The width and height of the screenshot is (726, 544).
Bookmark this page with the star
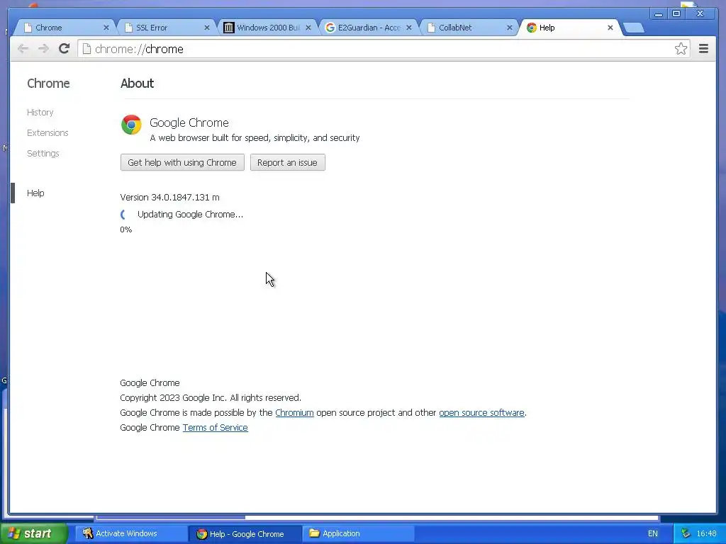(x=681, y=49)
